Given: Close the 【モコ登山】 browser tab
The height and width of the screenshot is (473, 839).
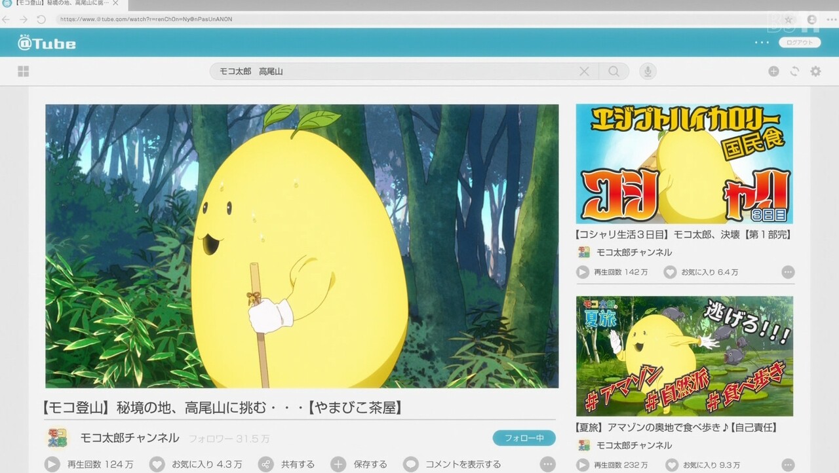Looking at the screenshot, I should [x=115, y=4].
